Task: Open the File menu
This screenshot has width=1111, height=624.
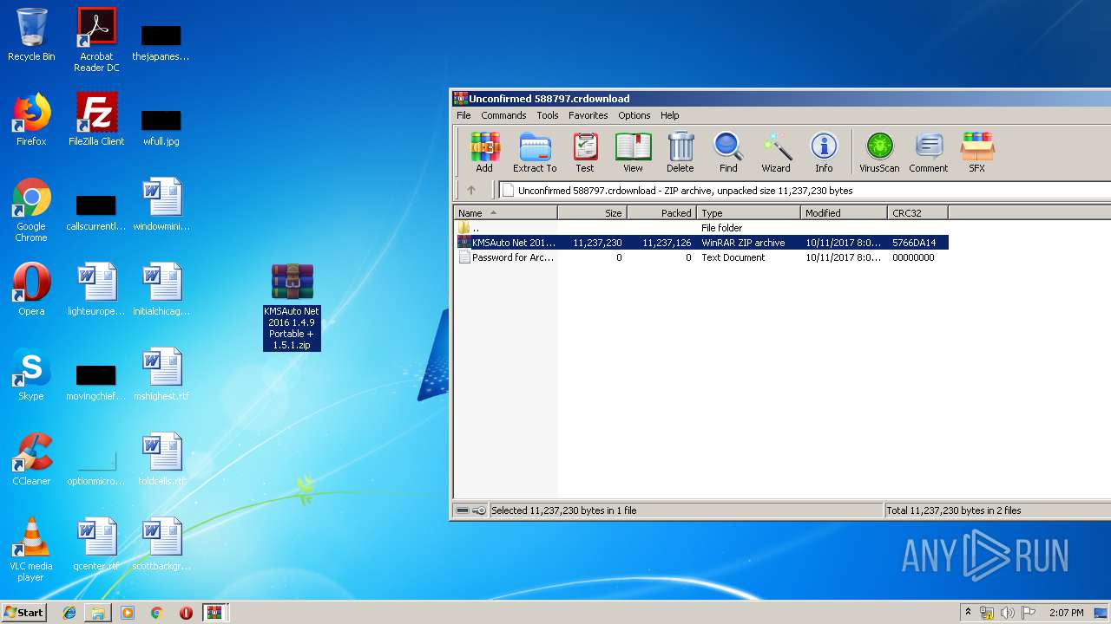Action: tap(463, 115)
